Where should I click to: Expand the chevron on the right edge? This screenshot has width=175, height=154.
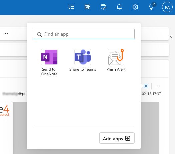click(172, 37)
